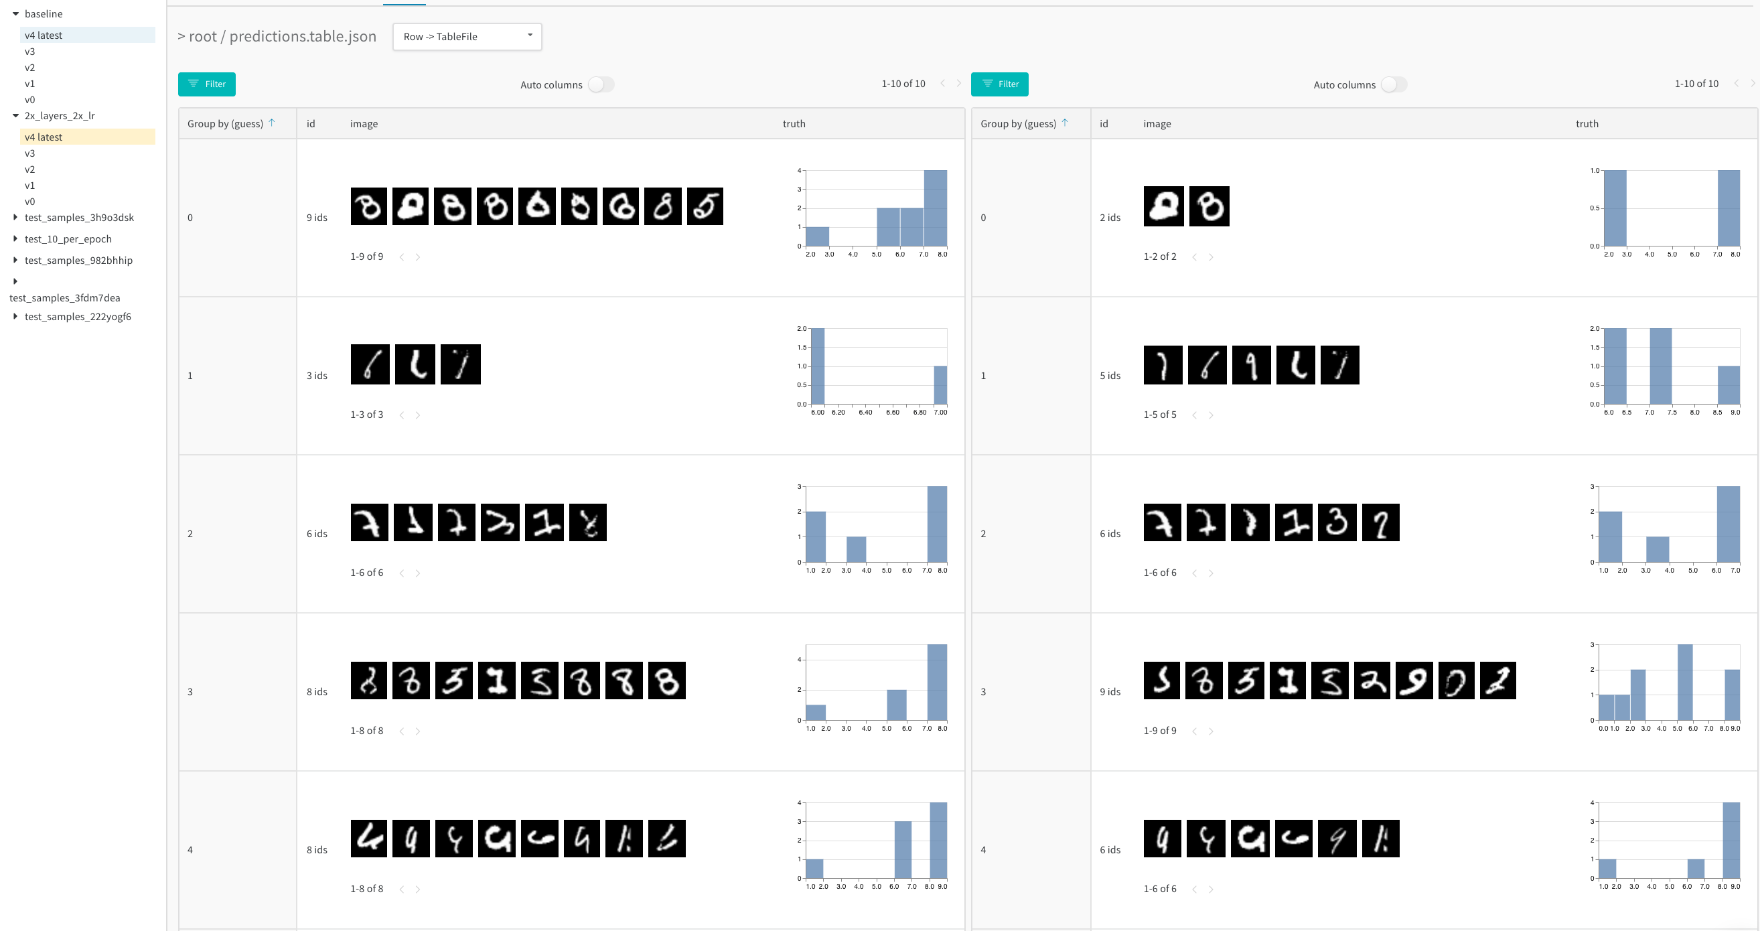Screen dimensions: 1760x931
Task: Click the first digit image thumbnail in group 0
Action: tap(369, 205)
